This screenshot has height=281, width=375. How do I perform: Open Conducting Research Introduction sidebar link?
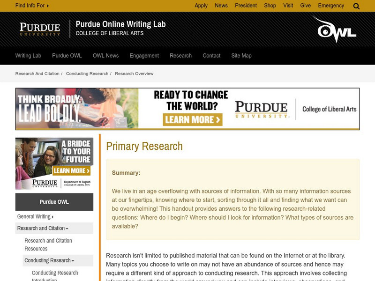[55, 276]
